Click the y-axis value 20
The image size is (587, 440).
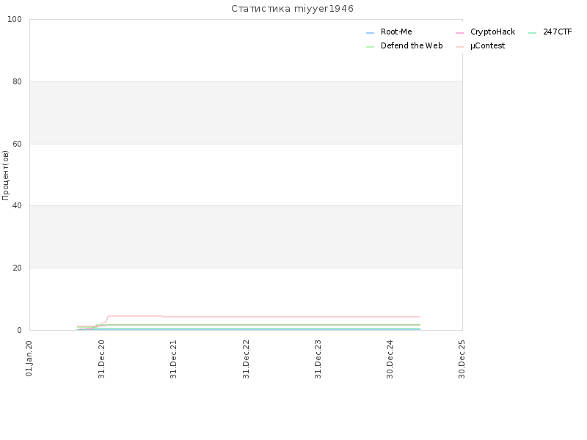17,268
